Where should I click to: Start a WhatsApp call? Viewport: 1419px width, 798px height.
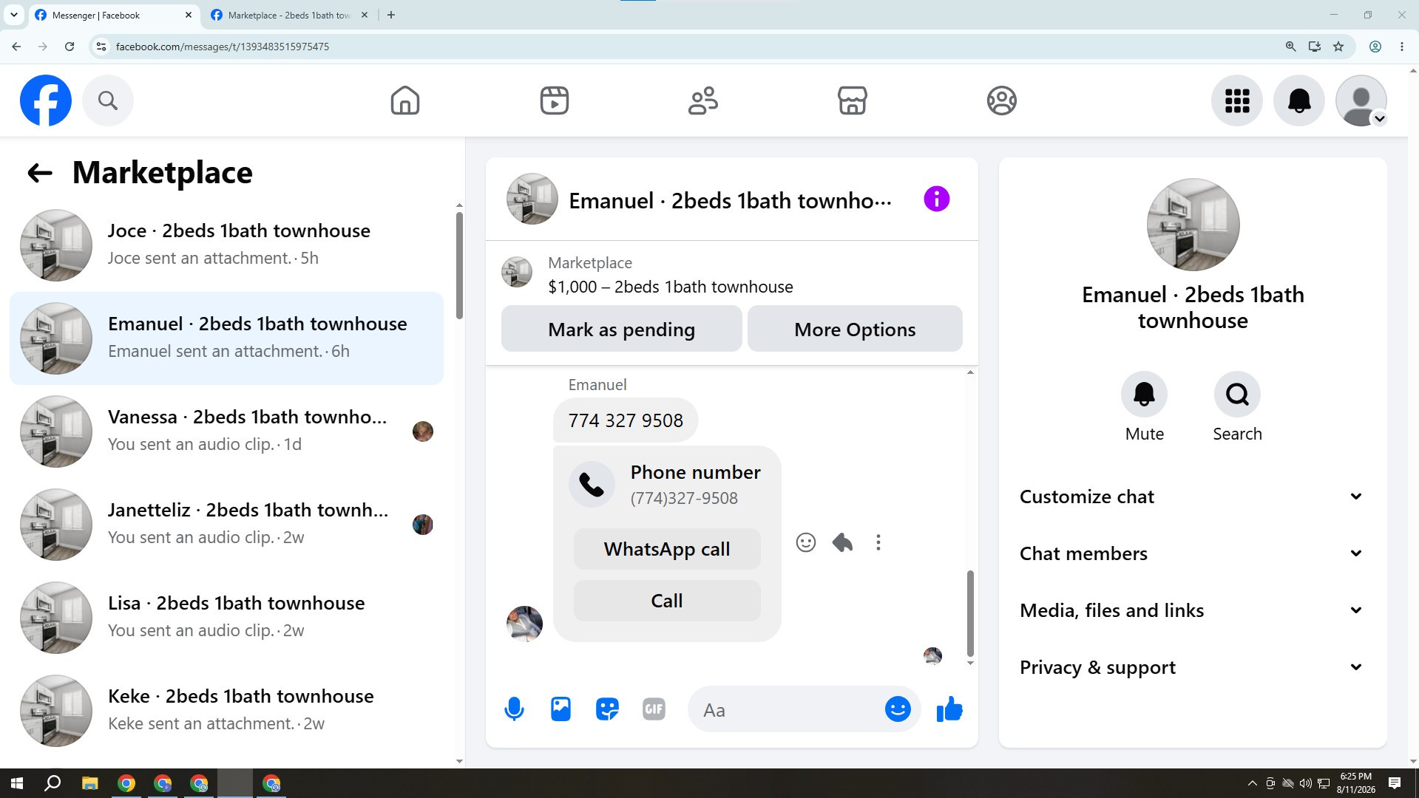click(x=667, y=550)
